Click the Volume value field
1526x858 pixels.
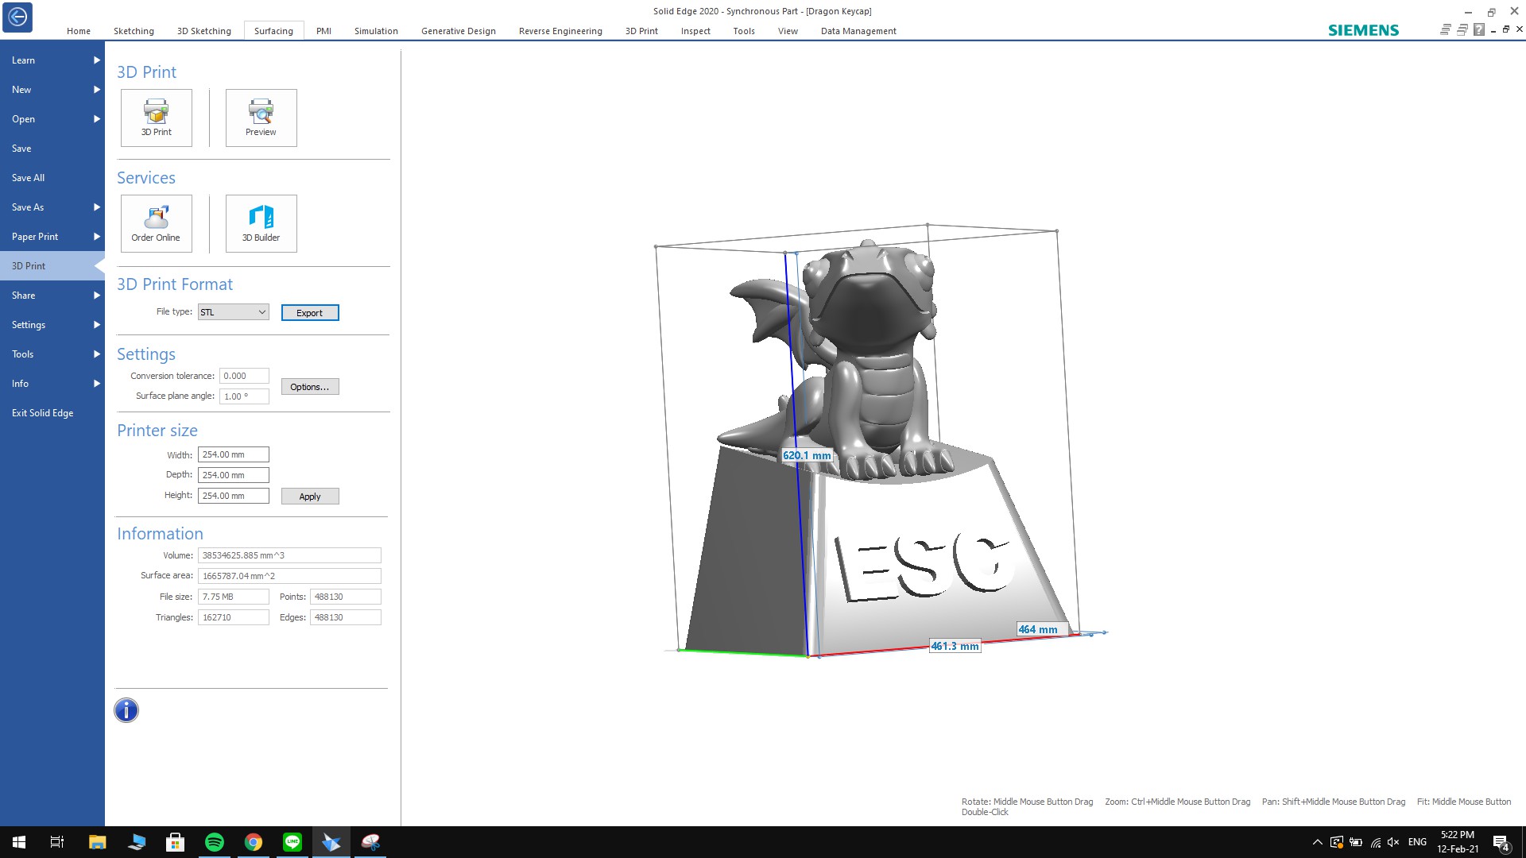(x=289, y=555)
